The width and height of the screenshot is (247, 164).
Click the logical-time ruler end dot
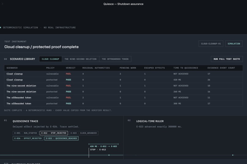pos(233,155)
